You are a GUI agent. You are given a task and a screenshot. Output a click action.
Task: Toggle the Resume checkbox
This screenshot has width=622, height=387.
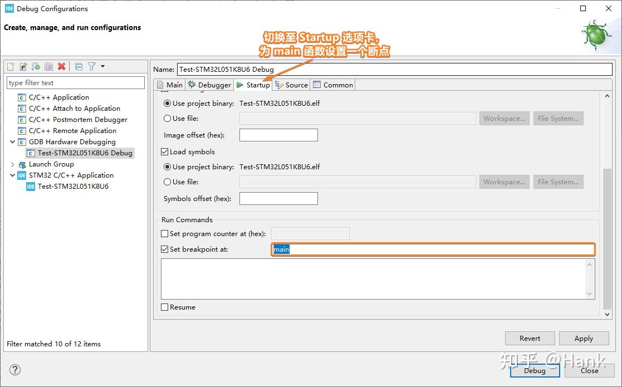165,307
